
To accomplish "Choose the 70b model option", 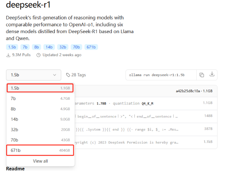I will click(40, 140).
